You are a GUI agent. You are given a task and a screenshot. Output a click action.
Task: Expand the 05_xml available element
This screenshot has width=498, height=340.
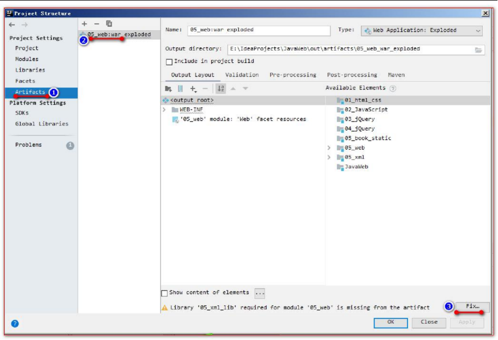coord(329,158)
